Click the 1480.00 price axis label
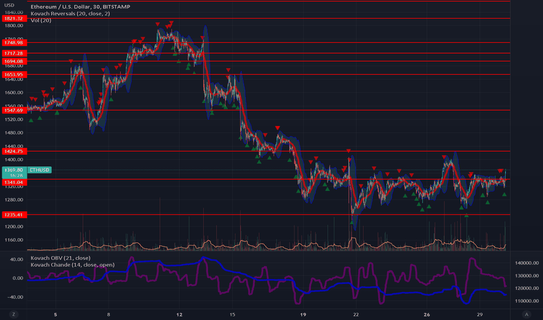 14,133
